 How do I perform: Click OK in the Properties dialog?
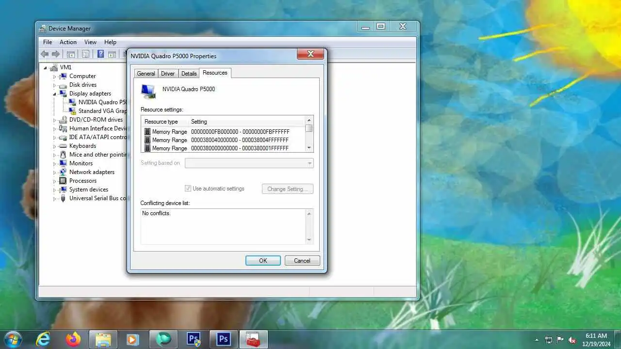[x=263, y=261]
